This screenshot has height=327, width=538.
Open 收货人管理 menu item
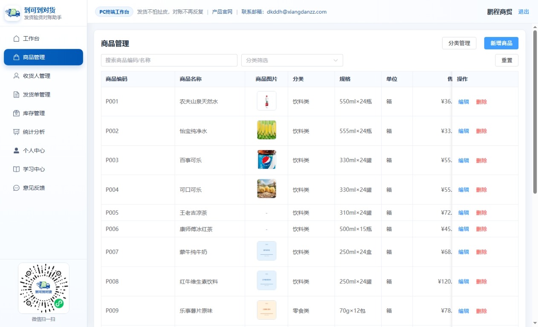(43, 76)
